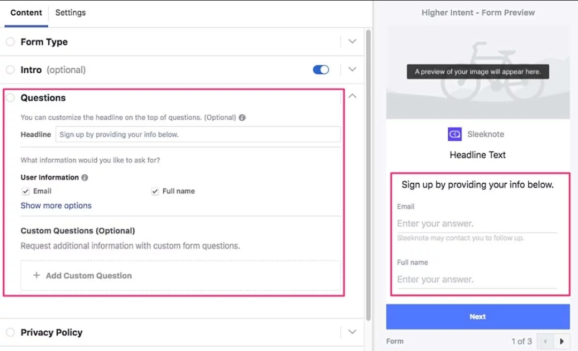Click the Headline text input field

pyautogui.click(x=198, y=134)
